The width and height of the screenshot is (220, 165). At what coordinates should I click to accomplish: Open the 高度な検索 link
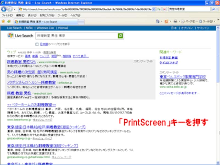point(50,53)
